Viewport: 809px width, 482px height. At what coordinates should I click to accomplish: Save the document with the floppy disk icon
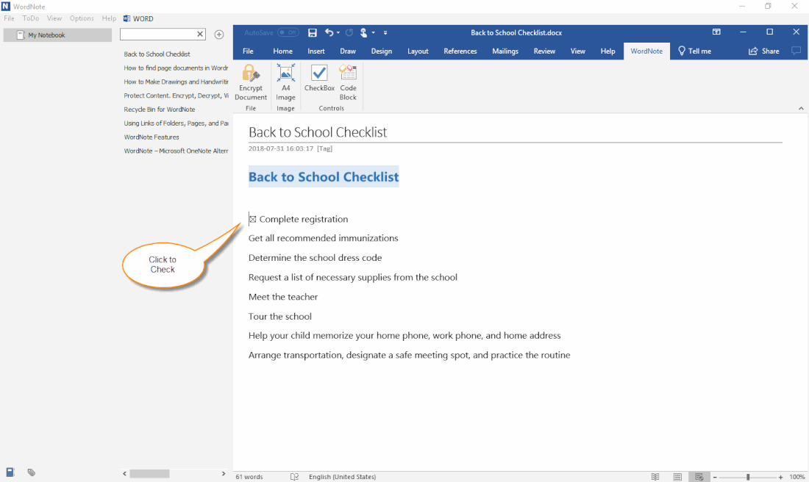tap(313, 32)
